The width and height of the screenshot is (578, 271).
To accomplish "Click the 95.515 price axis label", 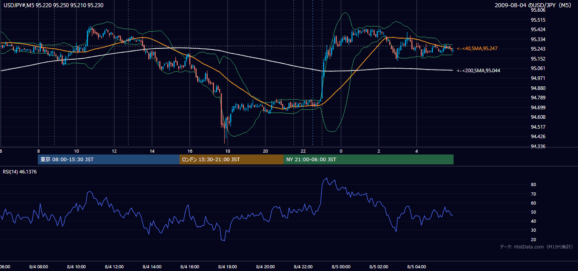I will coord(538,20).
